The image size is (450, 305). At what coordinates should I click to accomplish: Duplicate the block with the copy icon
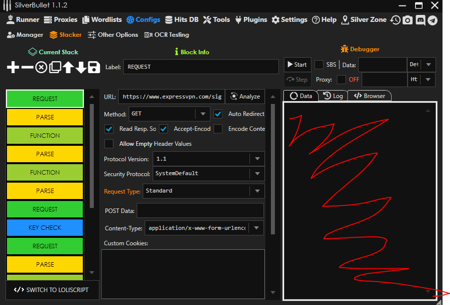coord(55,68)
